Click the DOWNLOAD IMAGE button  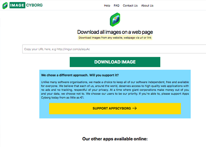pos(115,62)
